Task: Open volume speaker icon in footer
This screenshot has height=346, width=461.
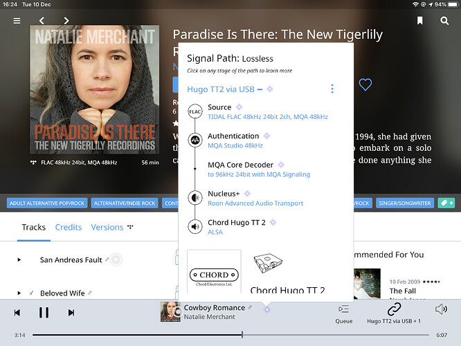Action: [441, 309]
